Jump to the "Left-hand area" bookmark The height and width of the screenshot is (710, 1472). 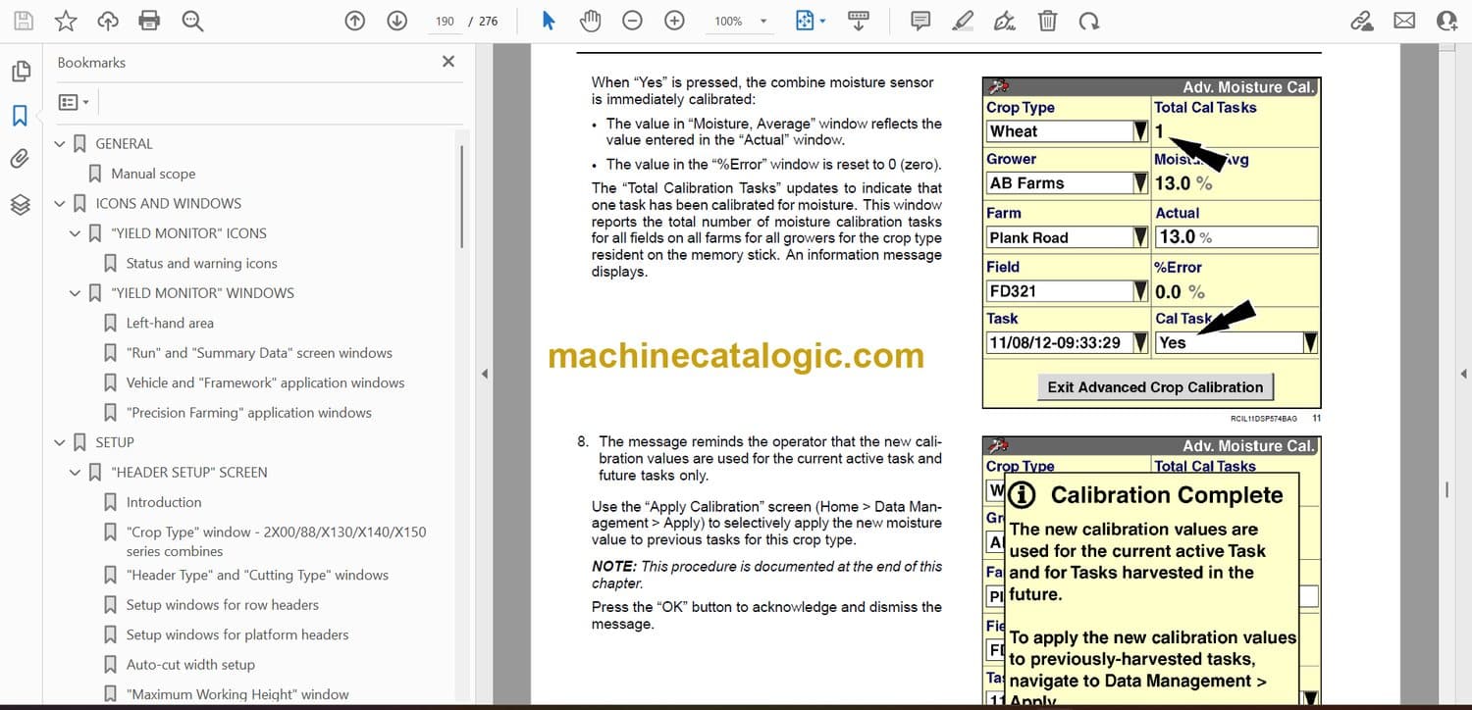170,323
